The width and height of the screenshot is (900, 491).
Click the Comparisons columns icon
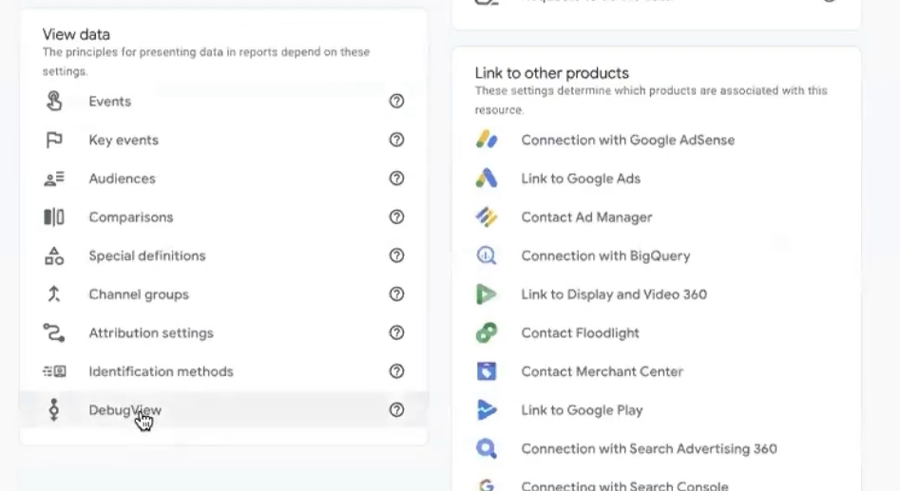coord(54,217)
